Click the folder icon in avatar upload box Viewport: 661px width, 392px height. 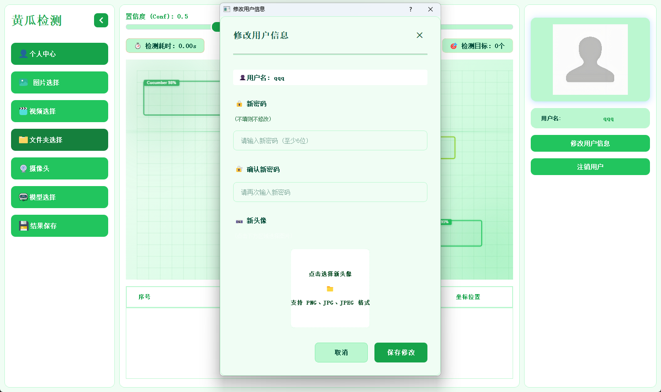(x=330, y=289)
